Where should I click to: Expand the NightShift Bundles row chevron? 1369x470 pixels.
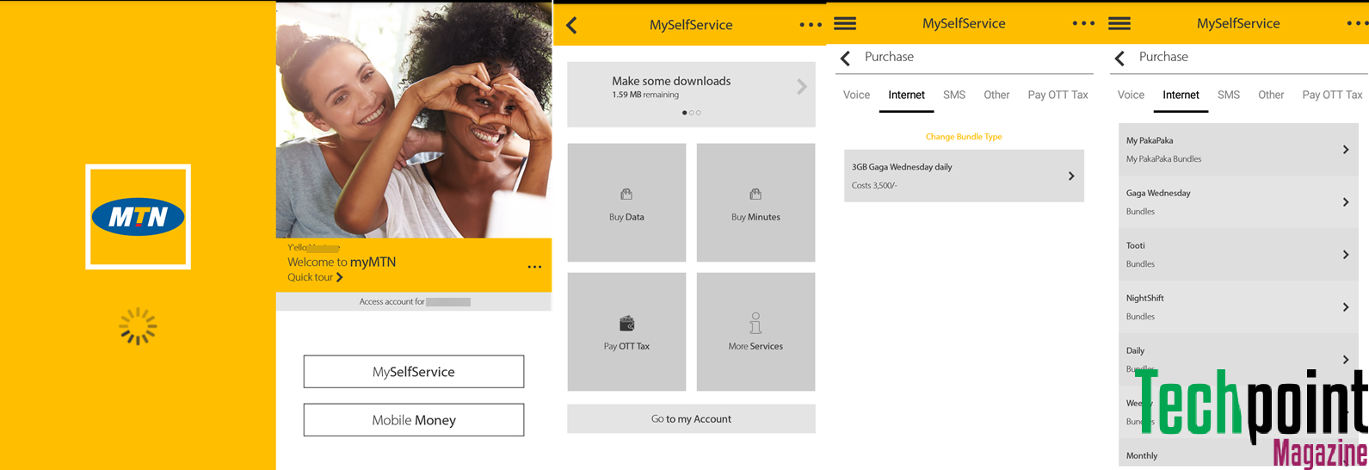(x=1346, y=307)
